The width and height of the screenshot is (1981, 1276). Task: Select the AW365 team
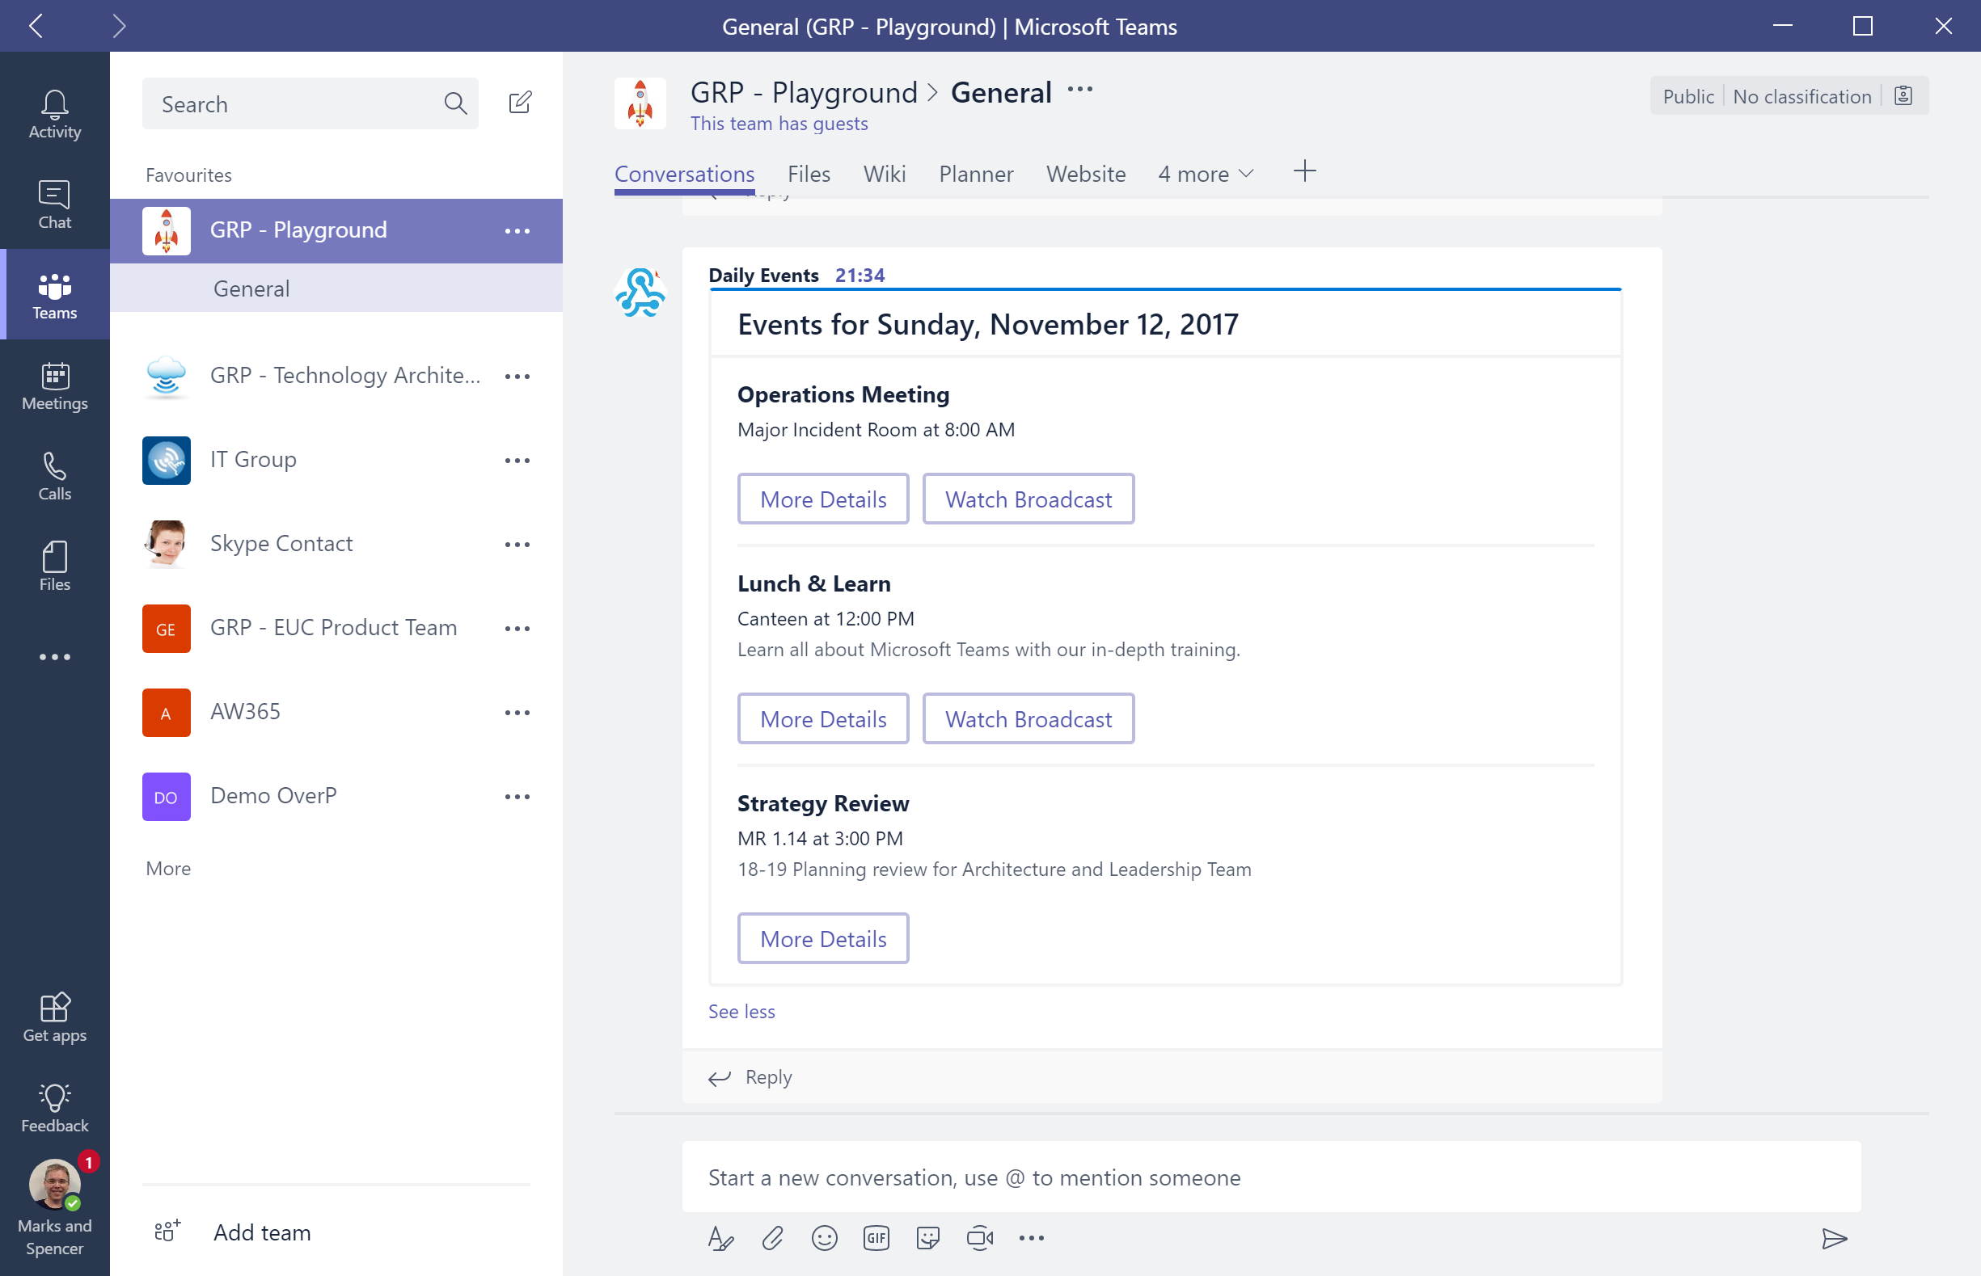click(x=336, y=712)
